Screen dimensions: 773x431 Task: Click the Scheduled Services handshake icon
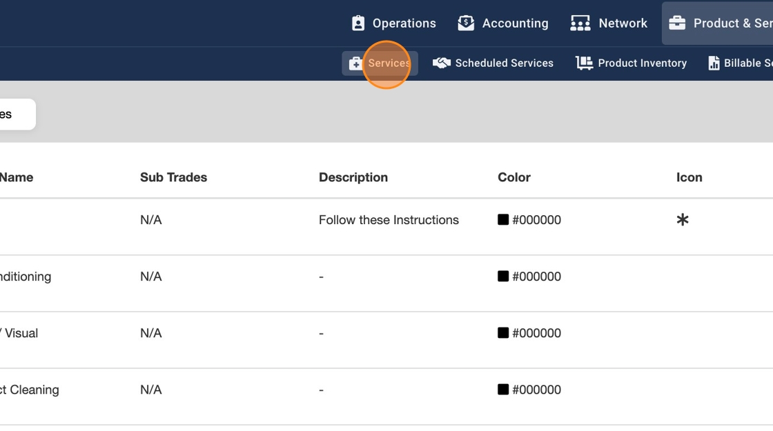pos(442,63)
